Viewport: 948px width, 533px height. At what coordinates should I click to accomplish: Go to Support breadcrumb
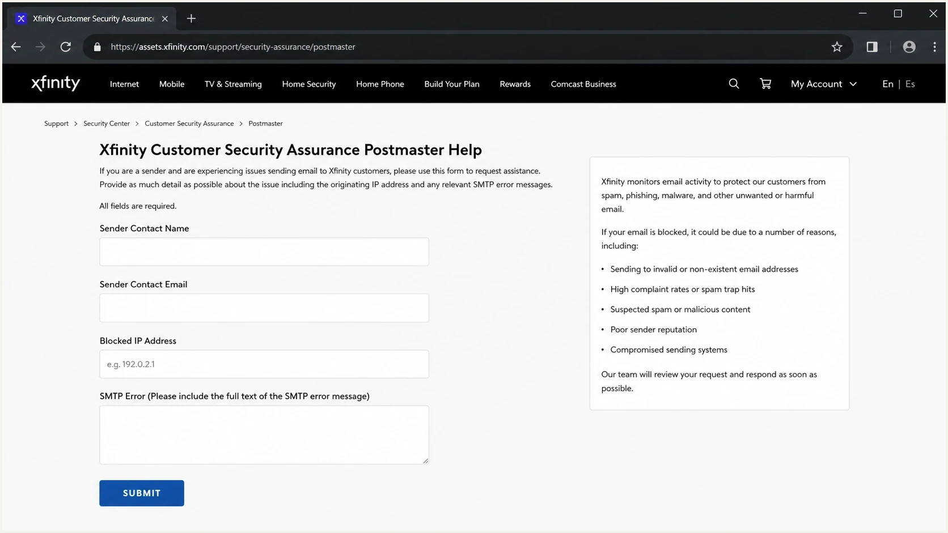click(56, 123)
